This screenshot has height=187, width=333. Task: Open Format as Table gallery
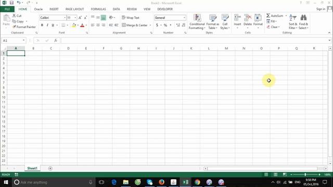click(213, 22)
